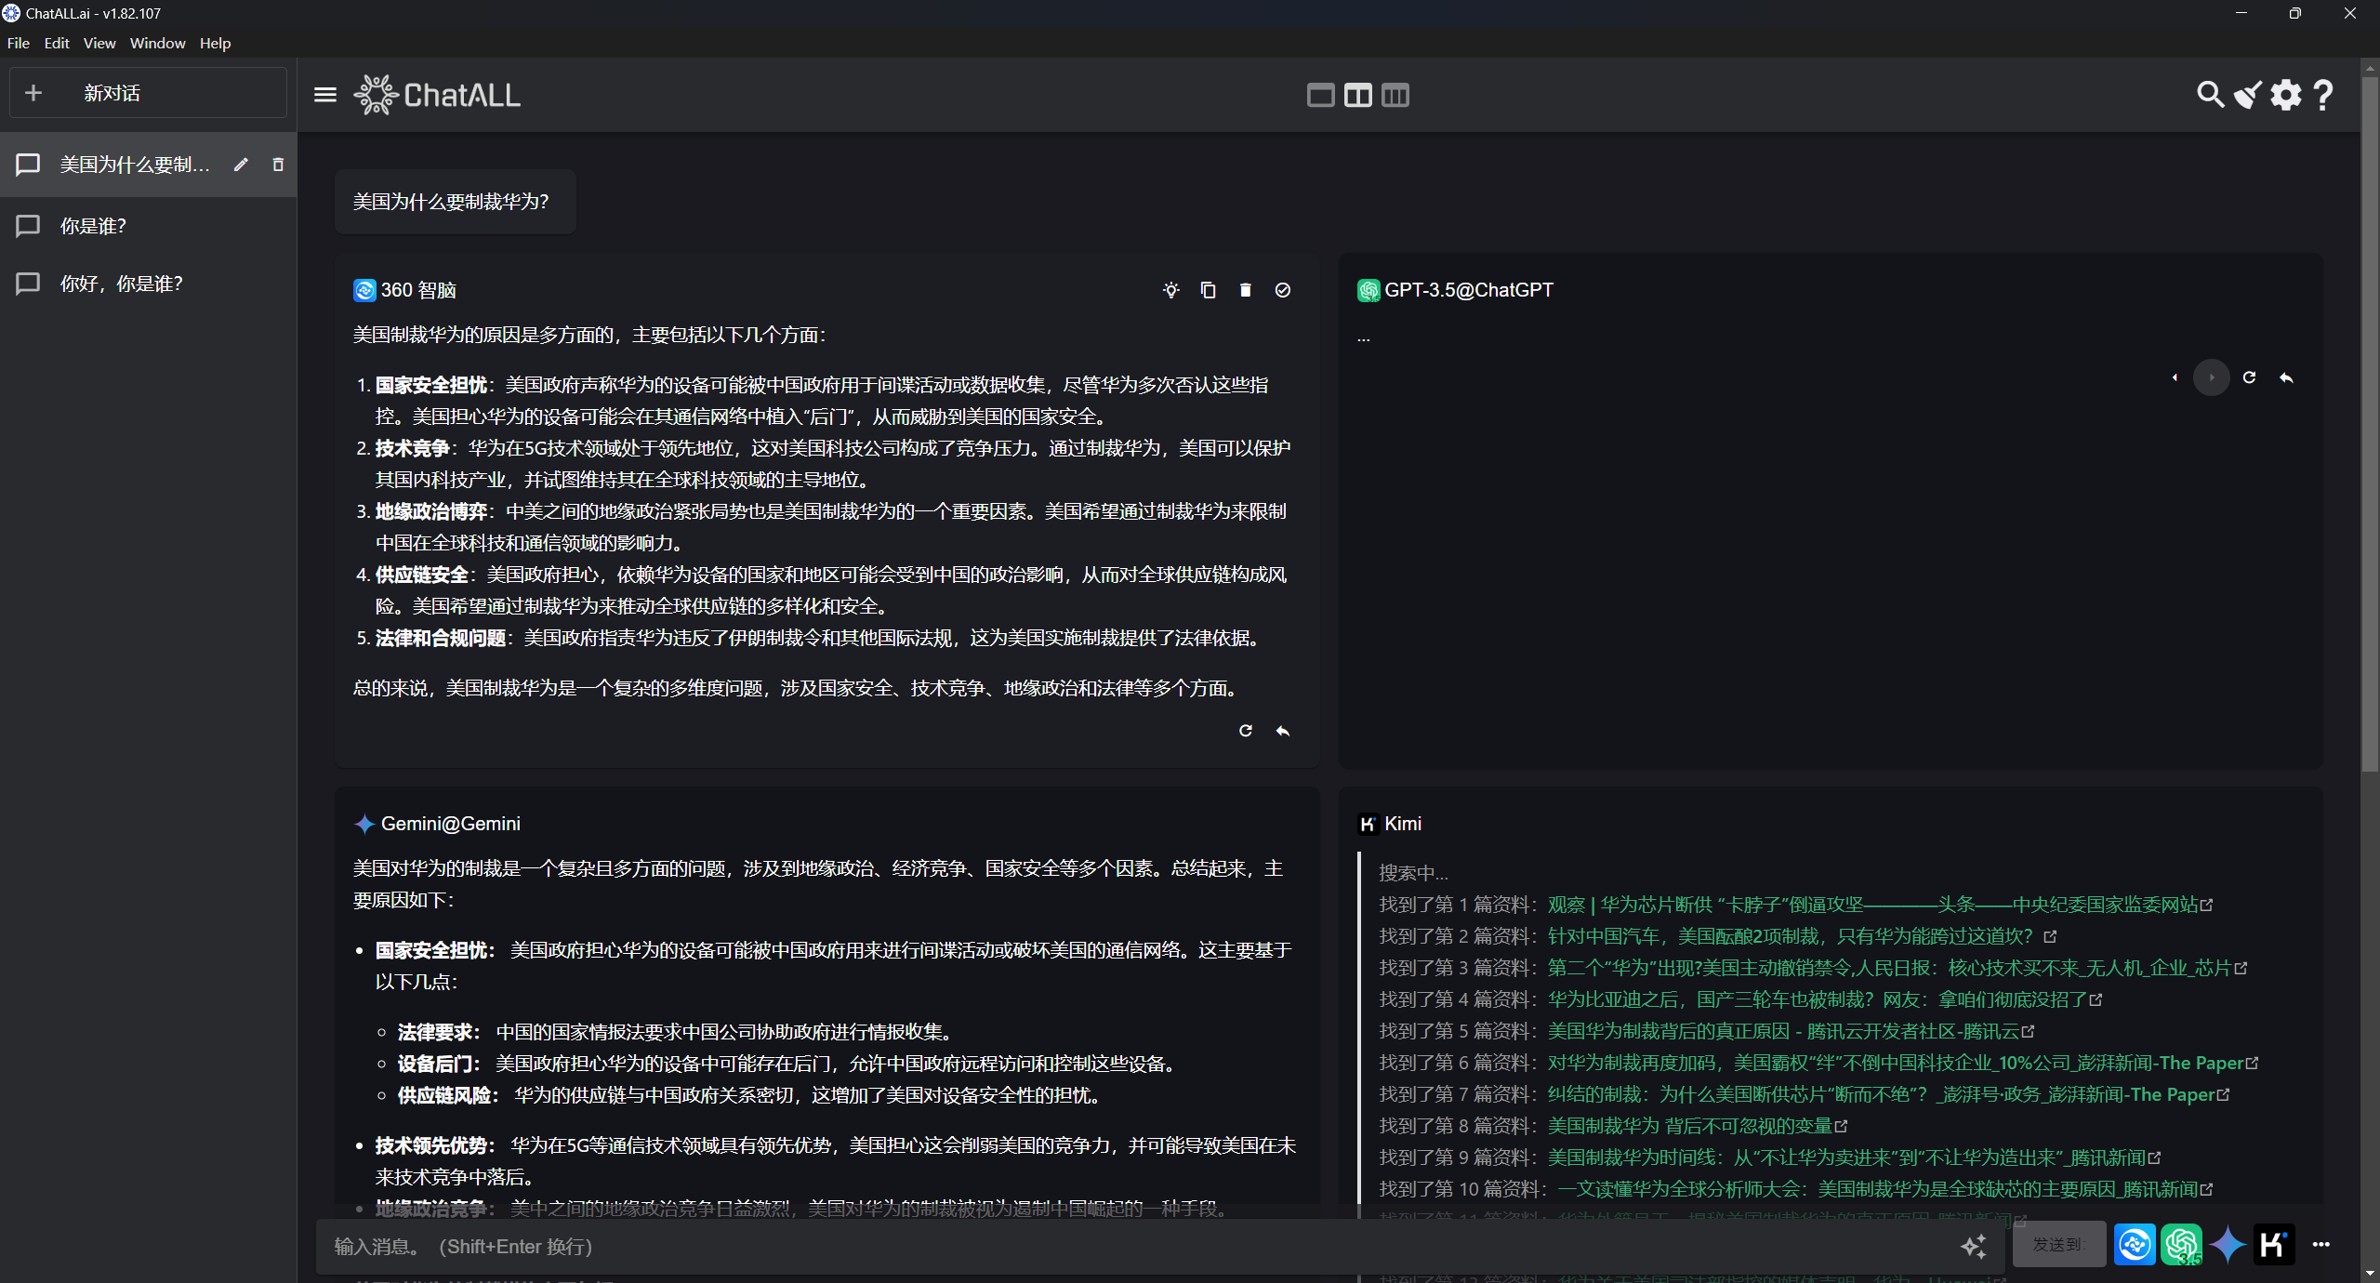
Task: Open Kimi source 7 link 纠结的制裁
Action: pyautogui.click(x=1887, y=1094)
